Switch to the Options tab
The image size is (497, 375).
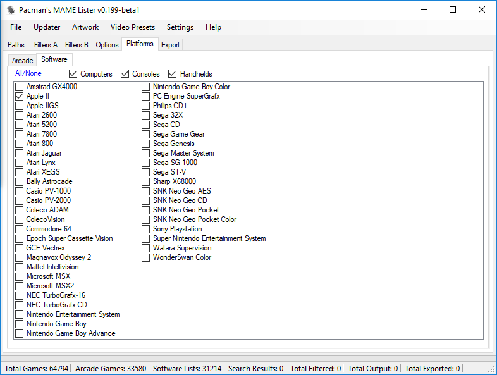107,45
